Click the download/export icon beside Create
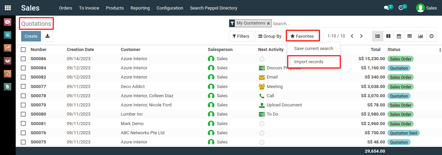442x155 pixels. pyautogui.click(x=47, y=36)
